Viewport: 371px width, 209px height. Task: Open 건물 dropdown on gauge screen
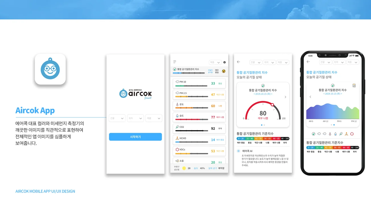coord(256,62)
